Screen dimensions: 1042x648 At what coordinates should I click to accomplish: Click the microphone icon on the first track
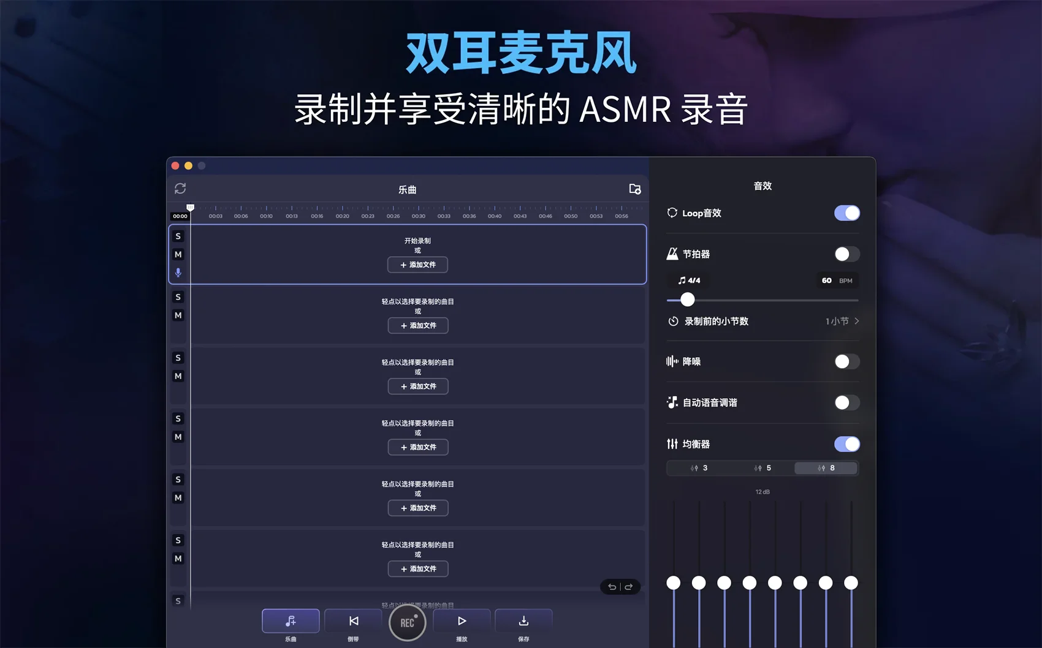(178, 273)
